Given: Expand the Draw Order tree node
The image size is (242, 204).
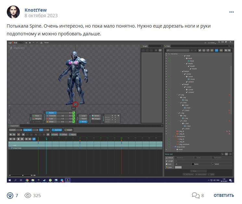Looking at the screenshot, I should (173, 147).
